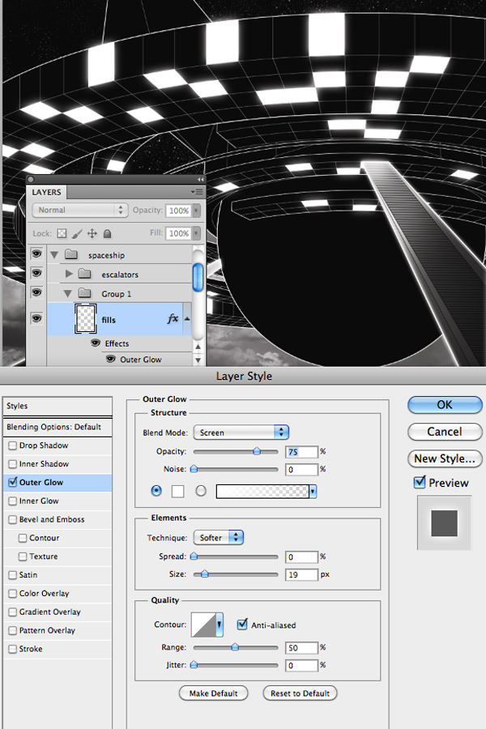Enable the Color Overlay checkbox
The width and height of the screenshot is (486, 729).
[13, 594]
